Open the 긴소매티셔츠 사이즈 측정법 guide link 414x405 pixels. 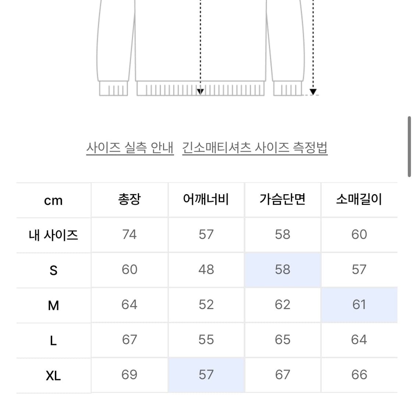255,147
